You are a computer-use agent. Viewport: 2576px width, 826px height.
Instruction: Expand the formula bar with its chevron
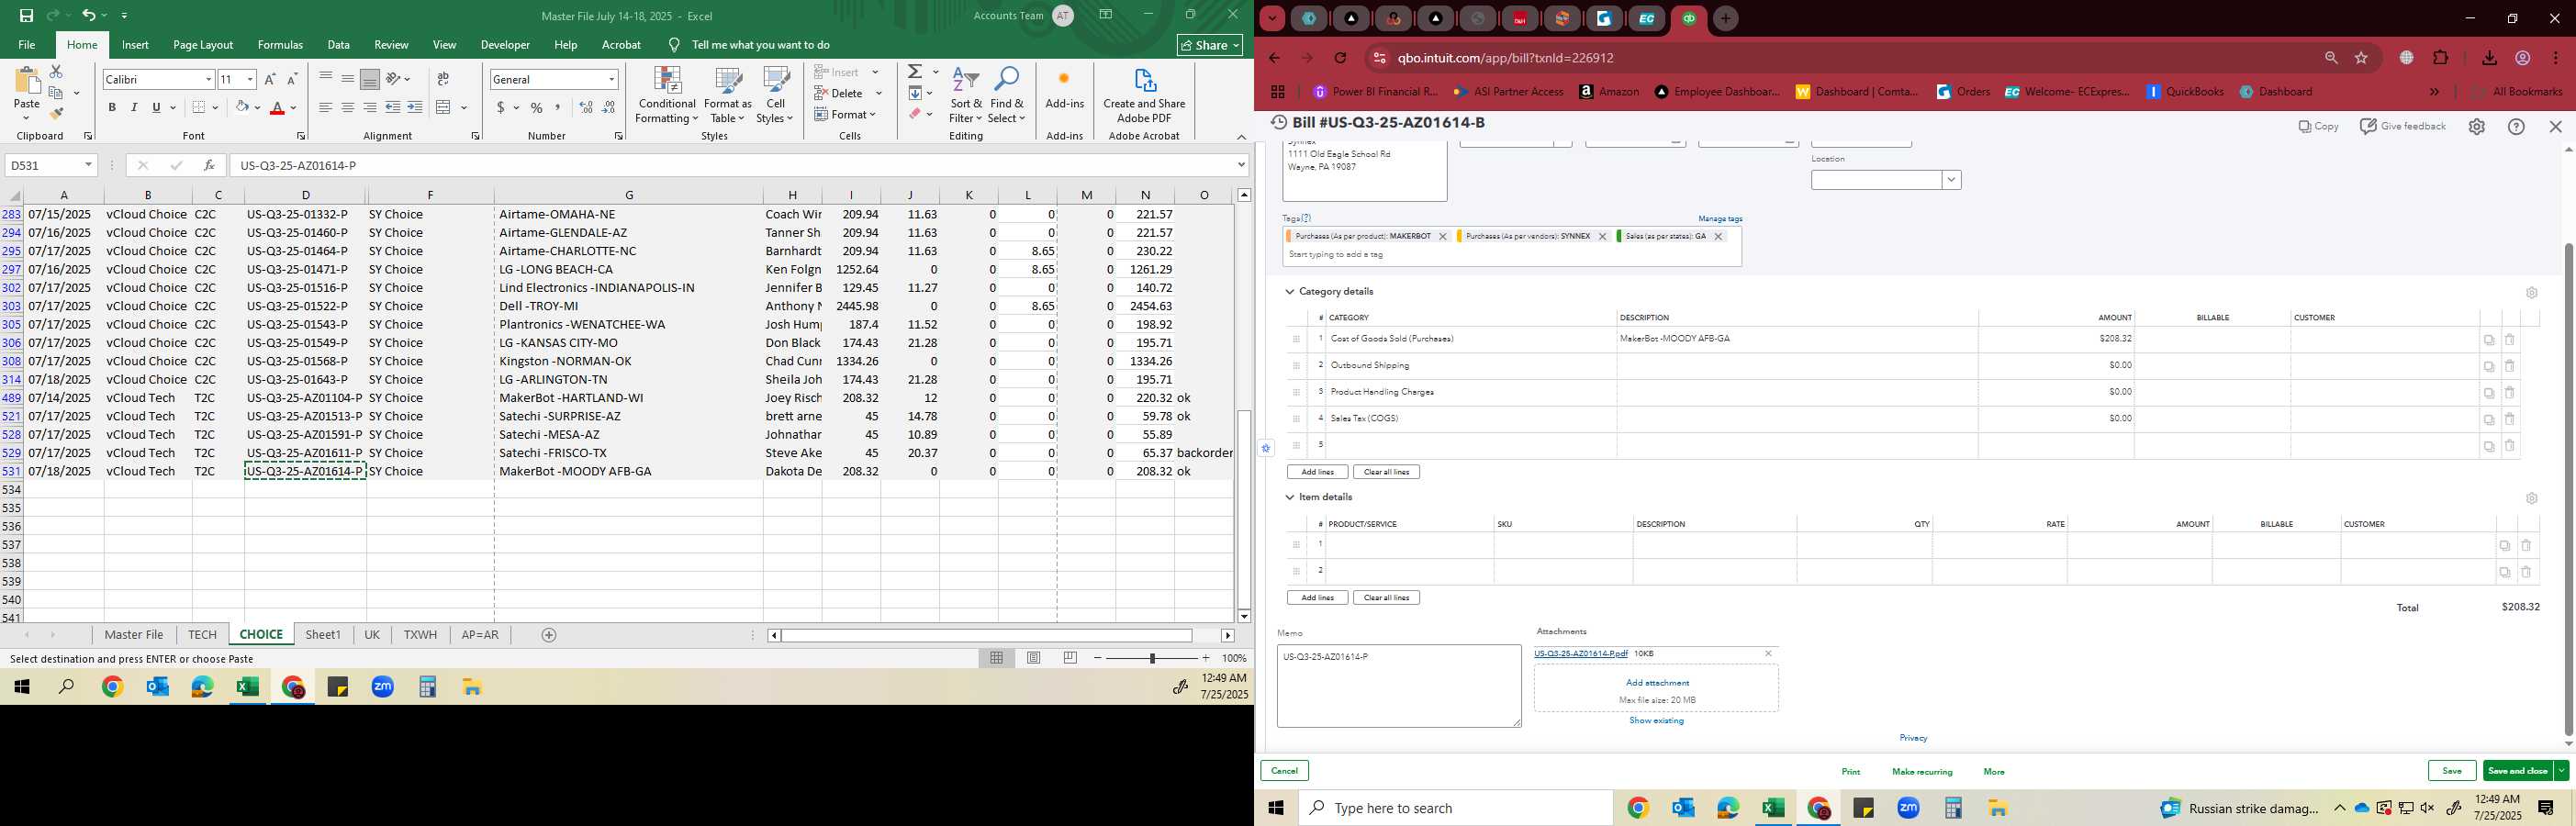(1241, 165)
